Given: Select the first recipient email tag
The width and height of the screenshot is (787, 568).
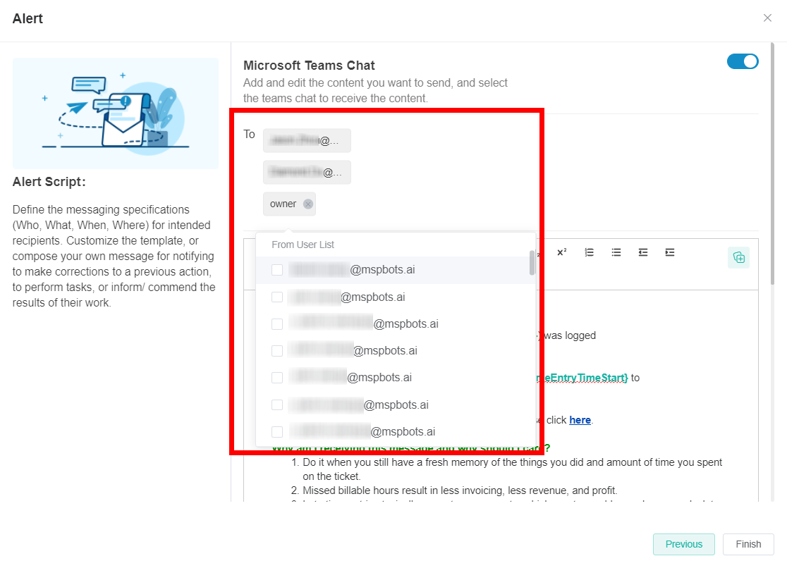Looking at the screenshot, I should (x=307, y=141).
